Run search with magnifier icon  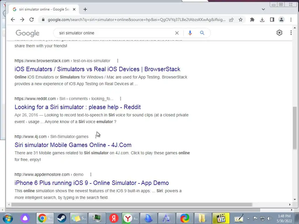pos(202,33)
